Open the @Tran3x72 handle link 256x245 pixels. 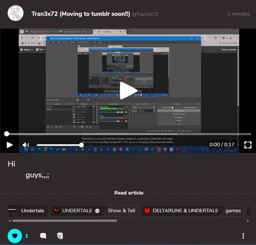[145, 14]
